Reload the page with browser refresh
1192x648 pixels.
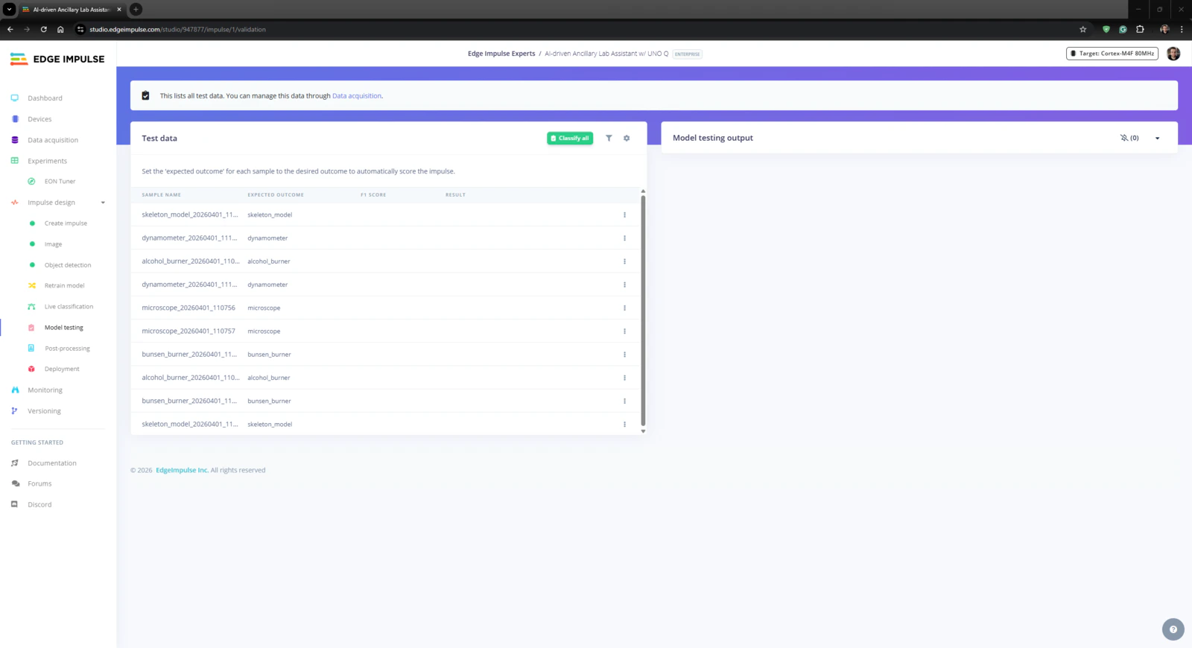[x=43, y=30]
